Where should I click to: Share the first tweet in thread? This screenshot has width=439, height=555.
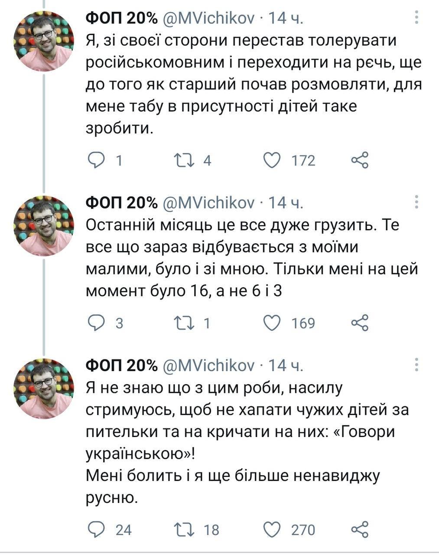(360, 160)
